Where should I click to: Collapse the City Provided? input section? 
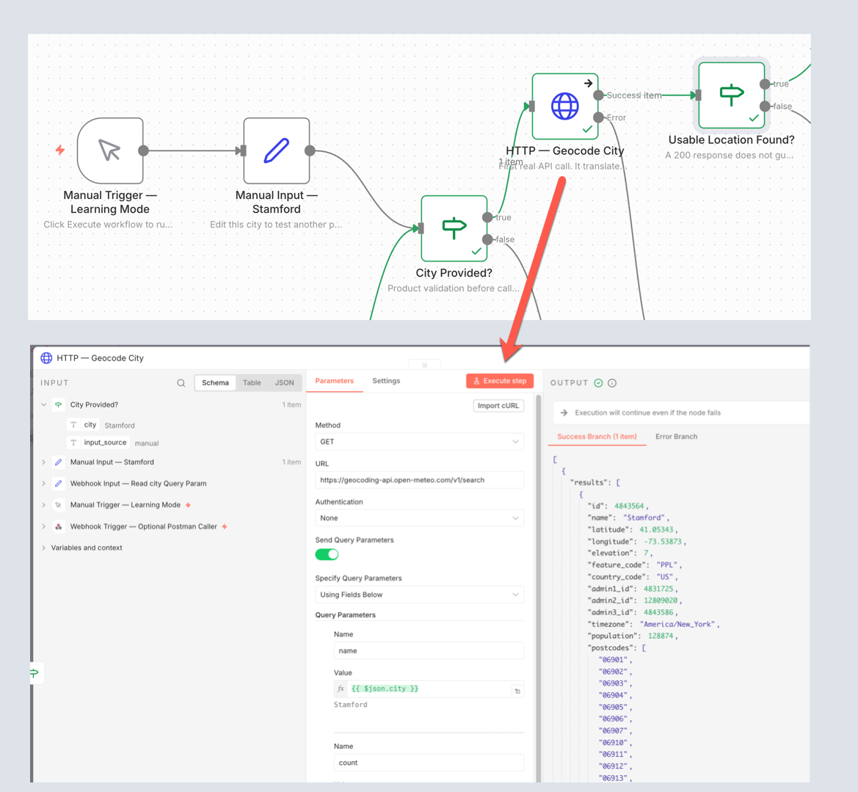coord(44,405)
